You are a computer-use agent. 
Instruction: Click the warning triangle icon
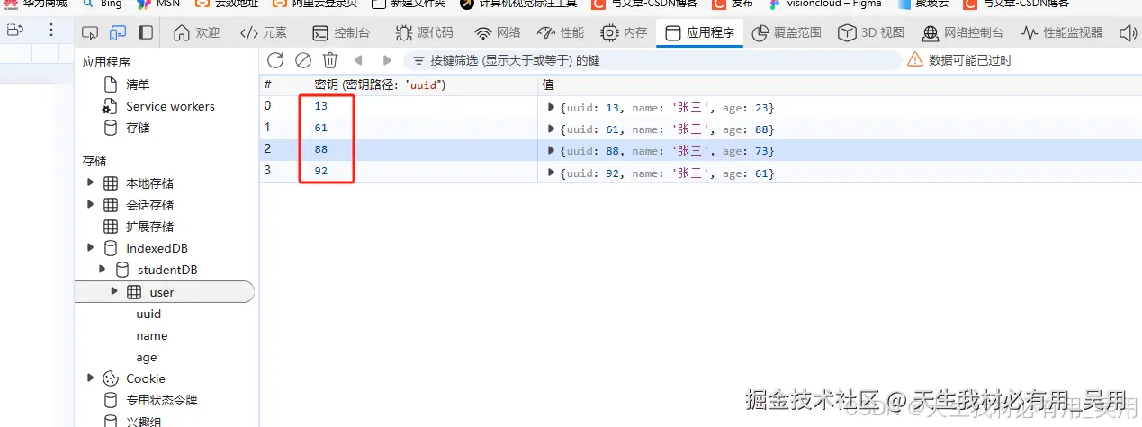point(915,60)
